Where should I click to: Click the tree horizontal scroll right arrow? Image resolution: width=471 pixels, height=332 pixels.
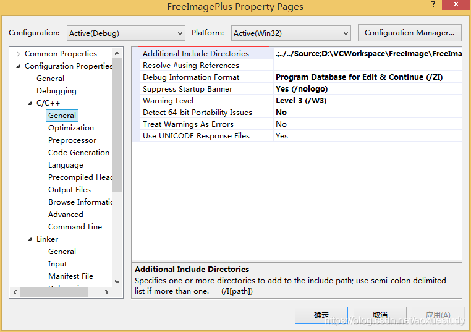[107, 292]
